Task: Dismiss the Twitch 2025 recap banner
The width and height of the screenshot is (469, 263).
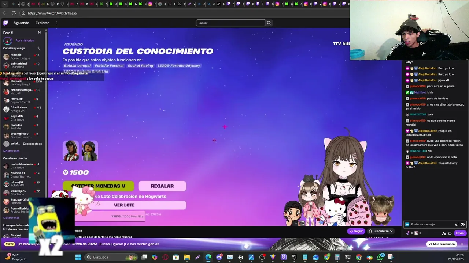Action: (x=462, y=244)
